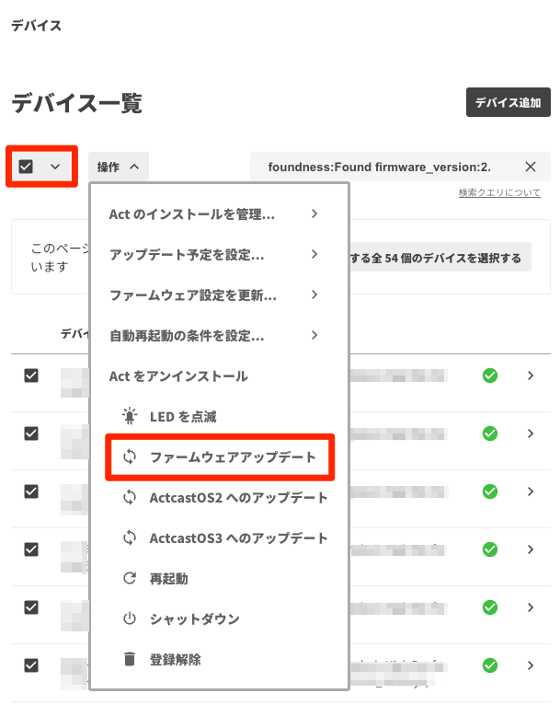This screenshot has width=560, height=705.
Task: Click the shutdown power icon
Action: pyautogui.click(x=130, y=619)
